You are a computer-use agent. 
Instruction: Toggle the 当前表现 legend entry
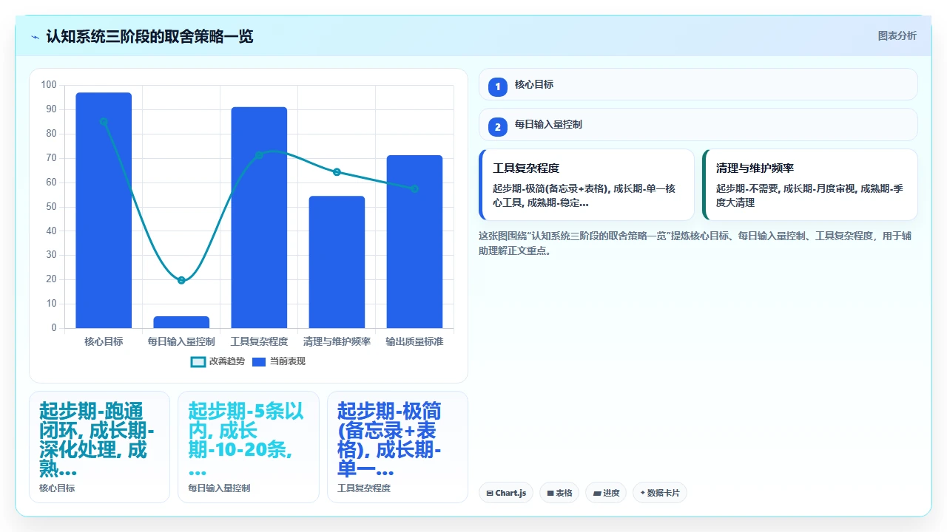point(279,361)
